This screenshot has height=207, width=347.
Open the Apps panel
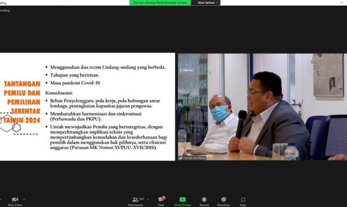click(243, 199)
